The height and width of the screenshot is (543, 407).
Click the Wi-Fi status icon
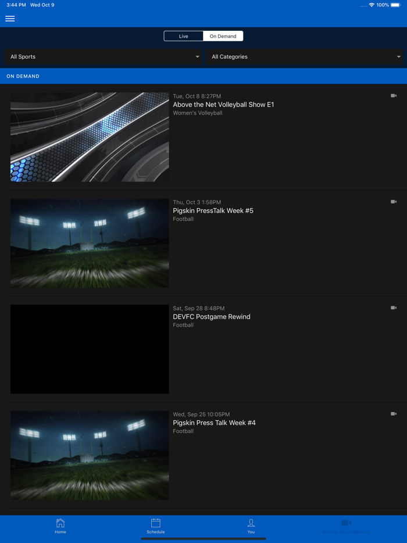[372, 5]
